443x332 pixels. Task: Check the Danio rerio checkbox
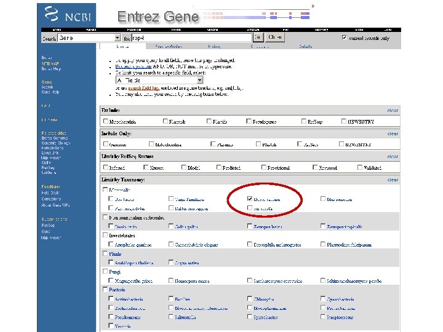tap(111, 226)
